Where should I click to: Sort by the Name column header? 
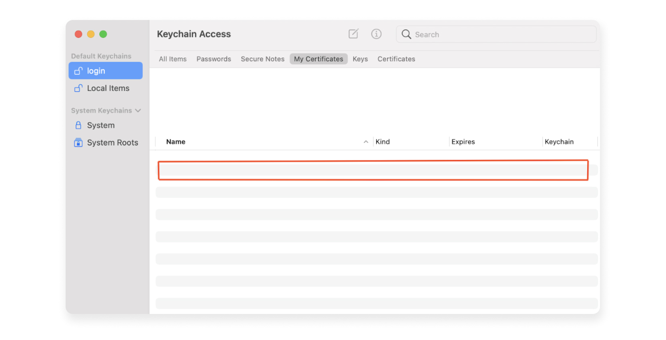click(x=176, y=142)
